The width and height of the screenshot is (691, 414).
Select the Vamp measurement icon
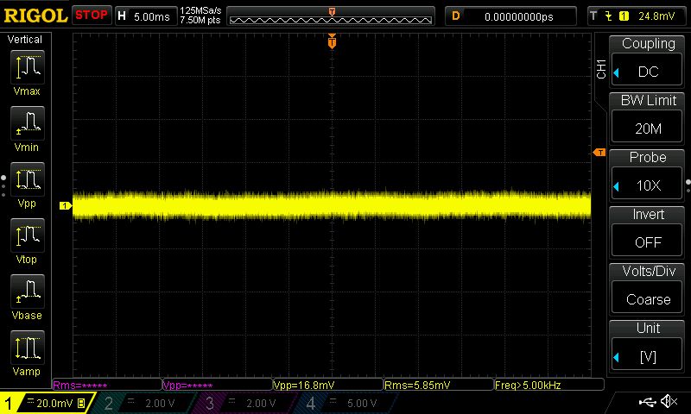point(28,348)
